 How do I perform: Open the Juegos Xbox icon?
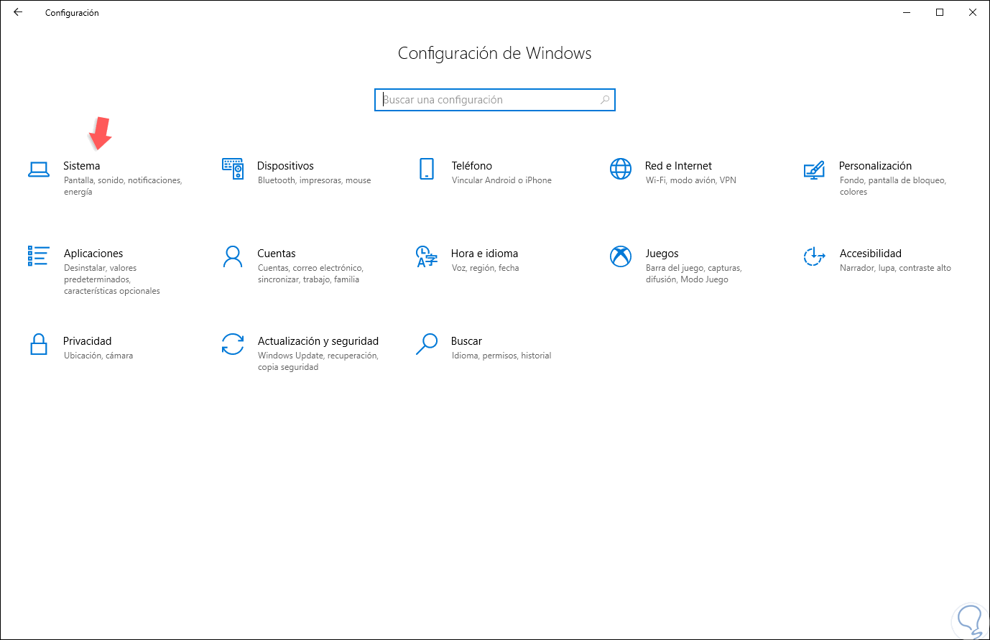tap(621, 256)
